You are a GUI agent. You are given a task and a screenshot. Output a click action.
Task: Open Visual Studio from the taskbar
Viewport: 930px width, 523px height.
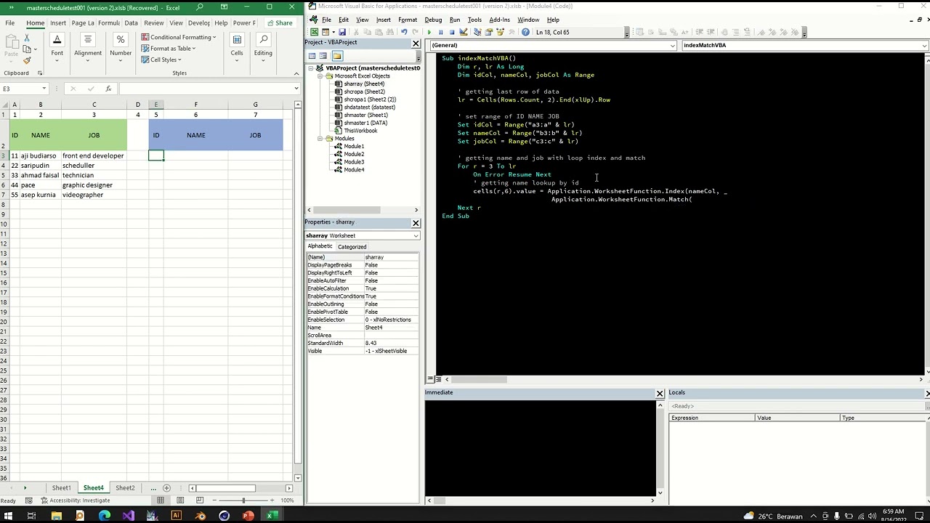[128, 516]
